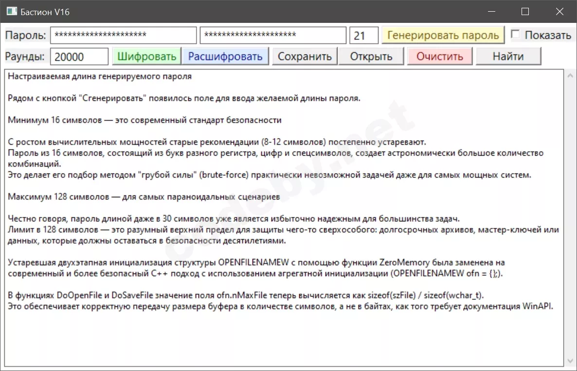Click the green Шифровать button
Viewport: 577px width, 371px height.
tap(146, 56)
